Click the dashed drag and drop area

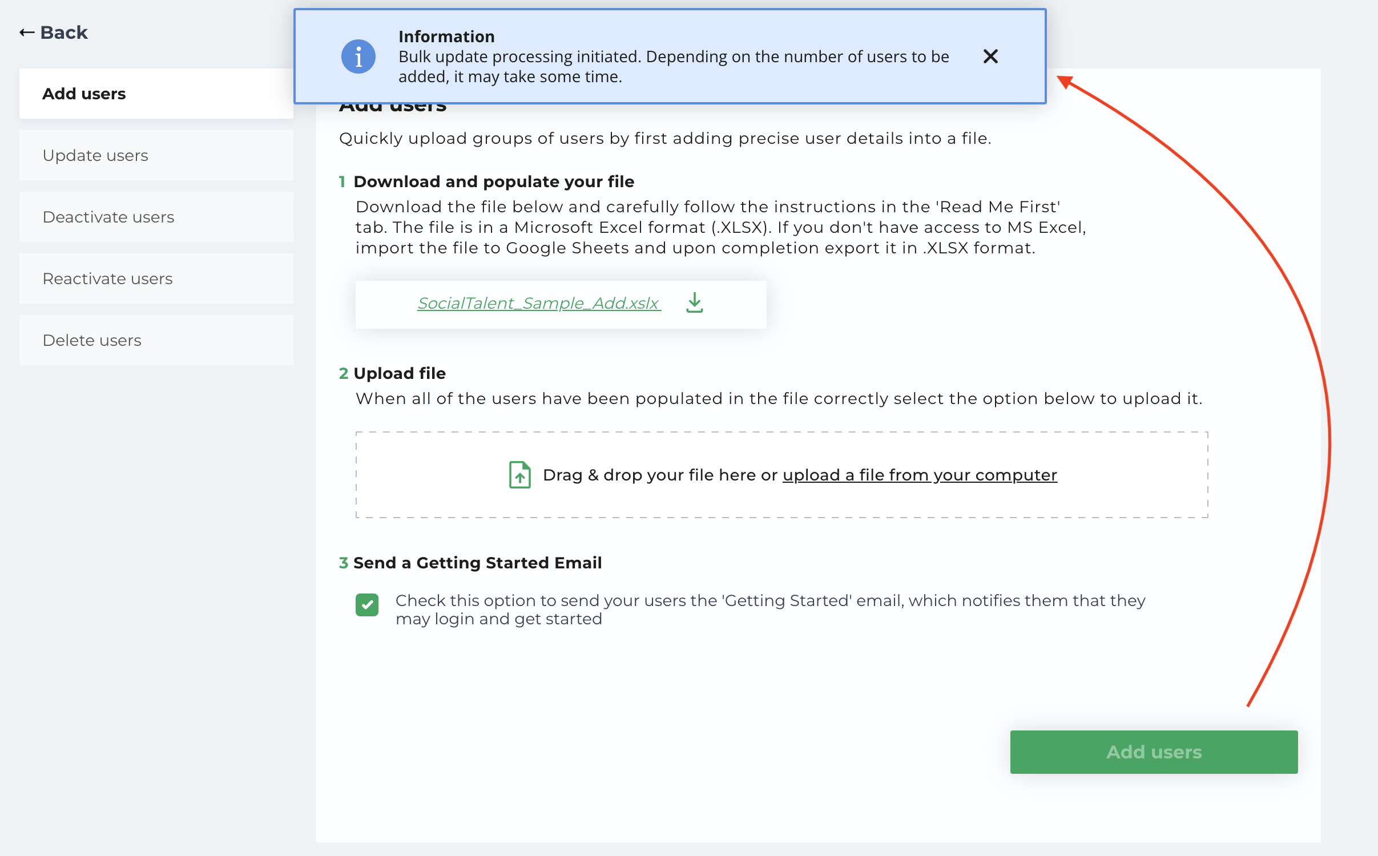pyautogui.click(x=781, y=475)
